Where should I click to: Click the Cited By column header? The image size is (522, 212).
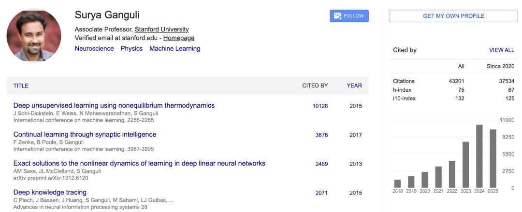pyautogui.click(x=315, y=85)
